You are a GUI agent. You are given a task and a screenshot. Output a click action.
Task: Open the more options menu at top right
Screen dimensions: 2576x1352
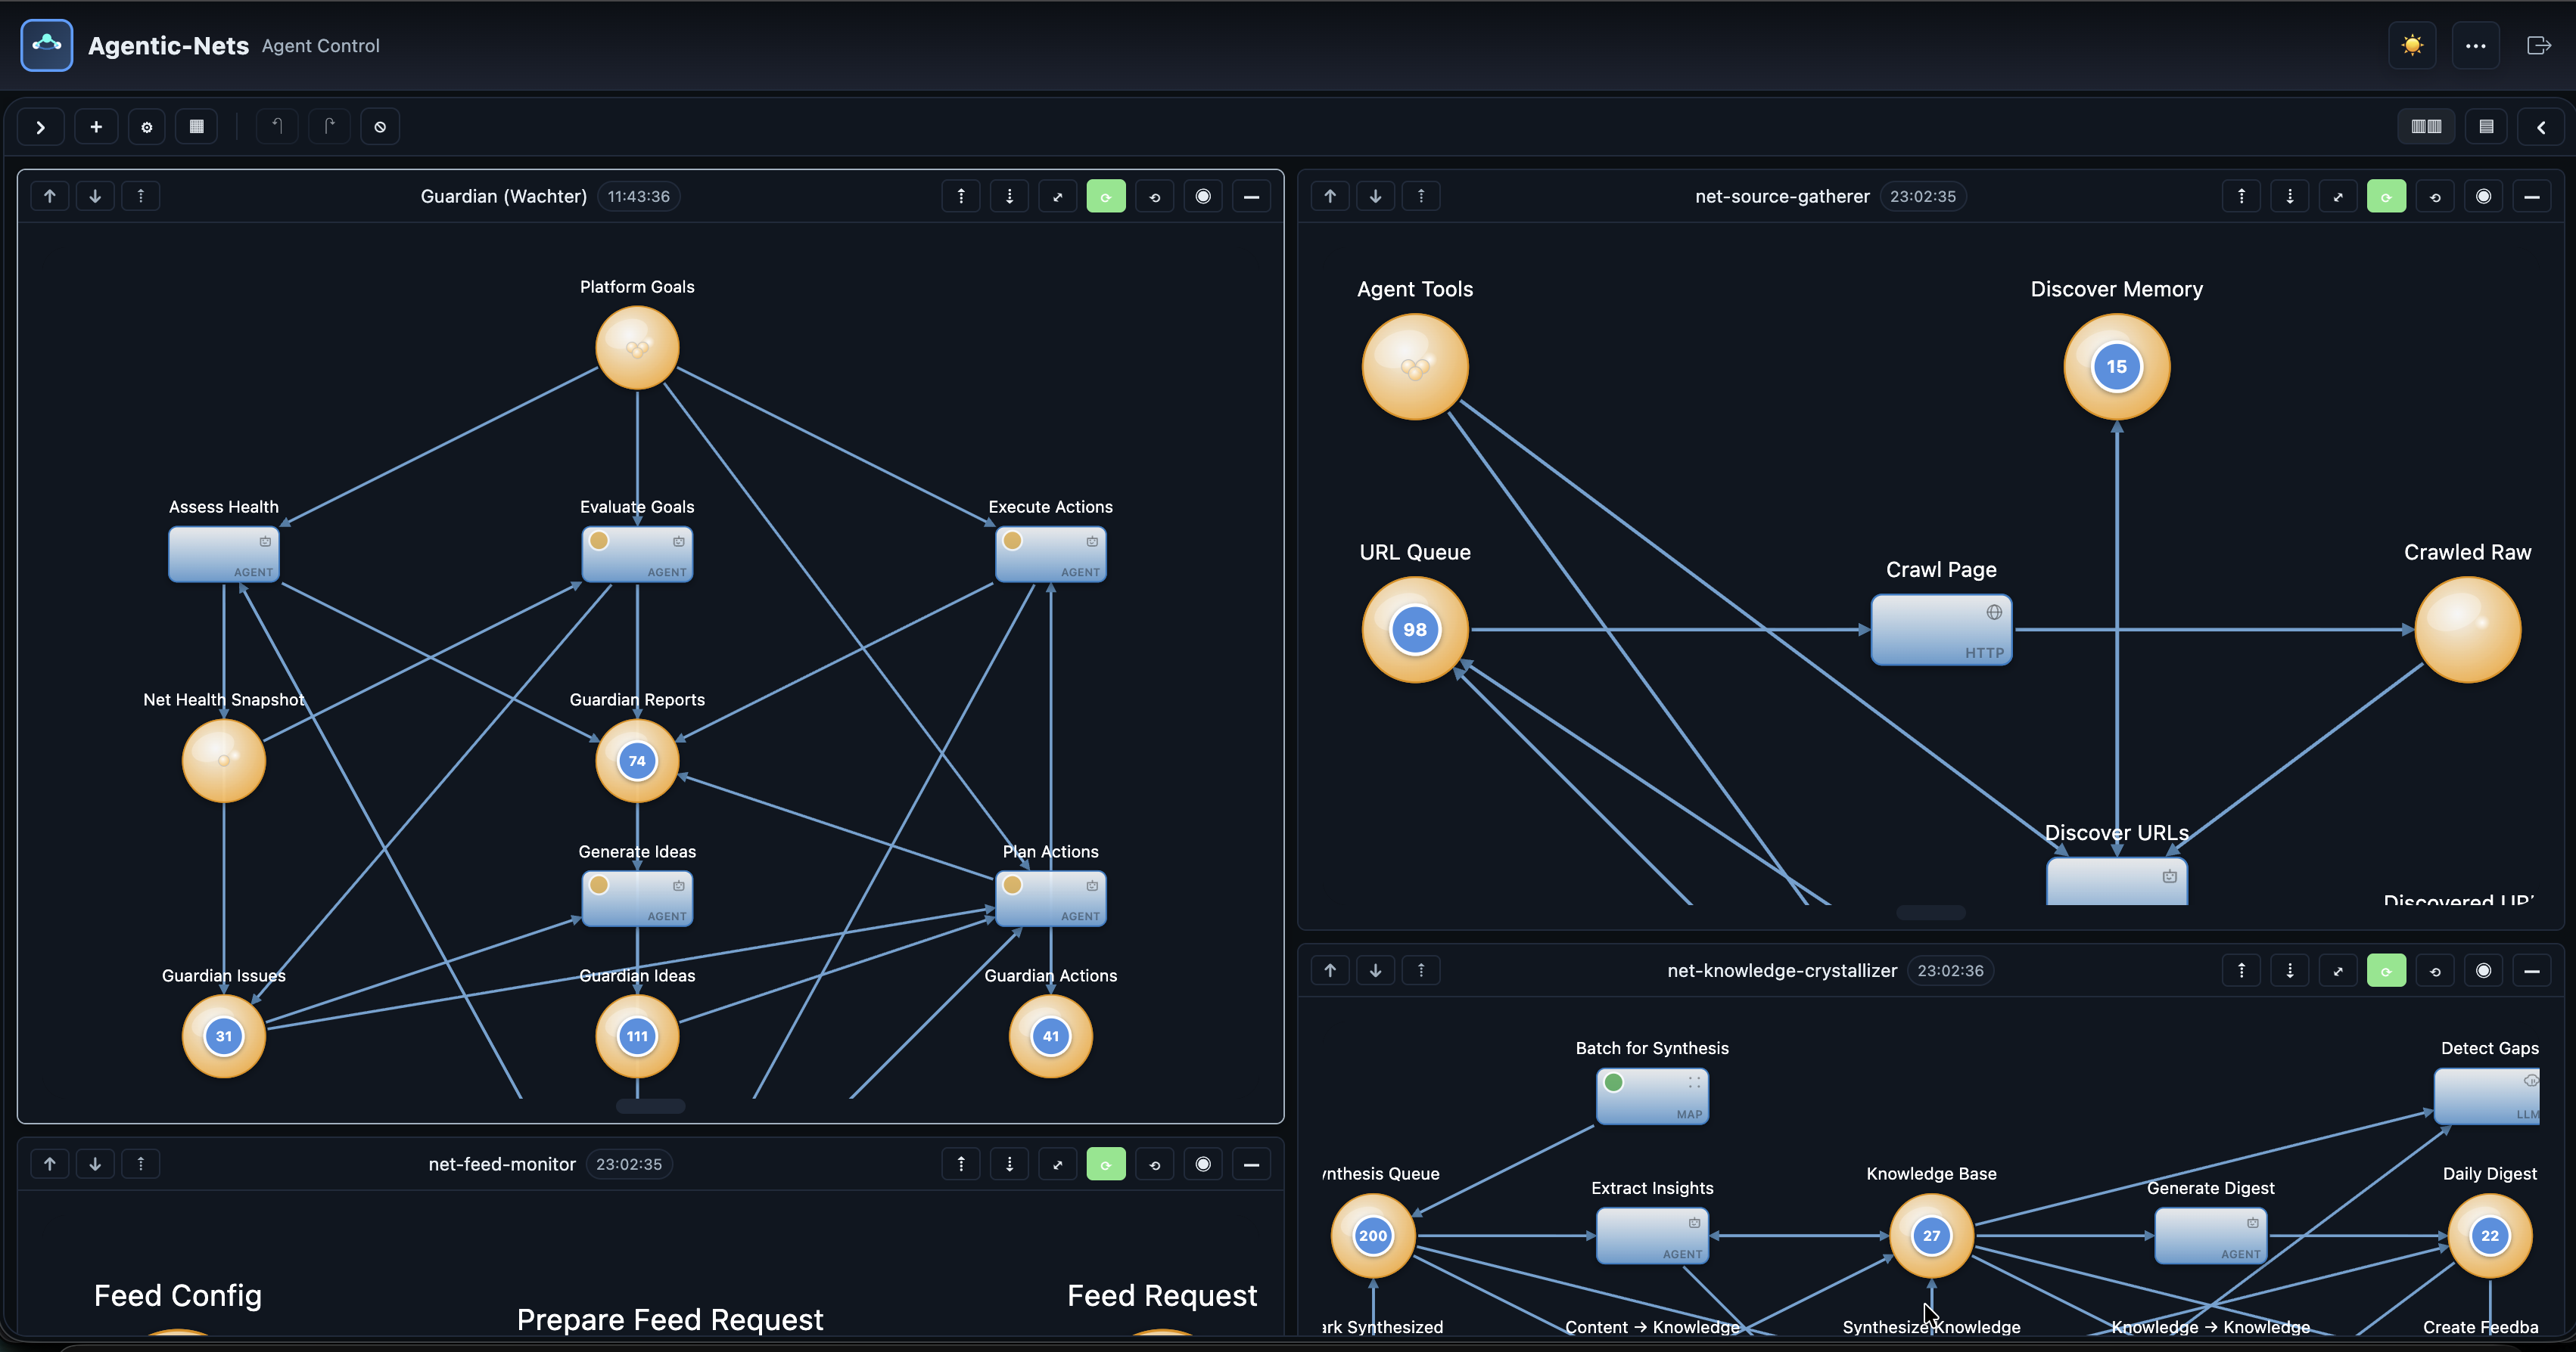[x=2476, y=45]
